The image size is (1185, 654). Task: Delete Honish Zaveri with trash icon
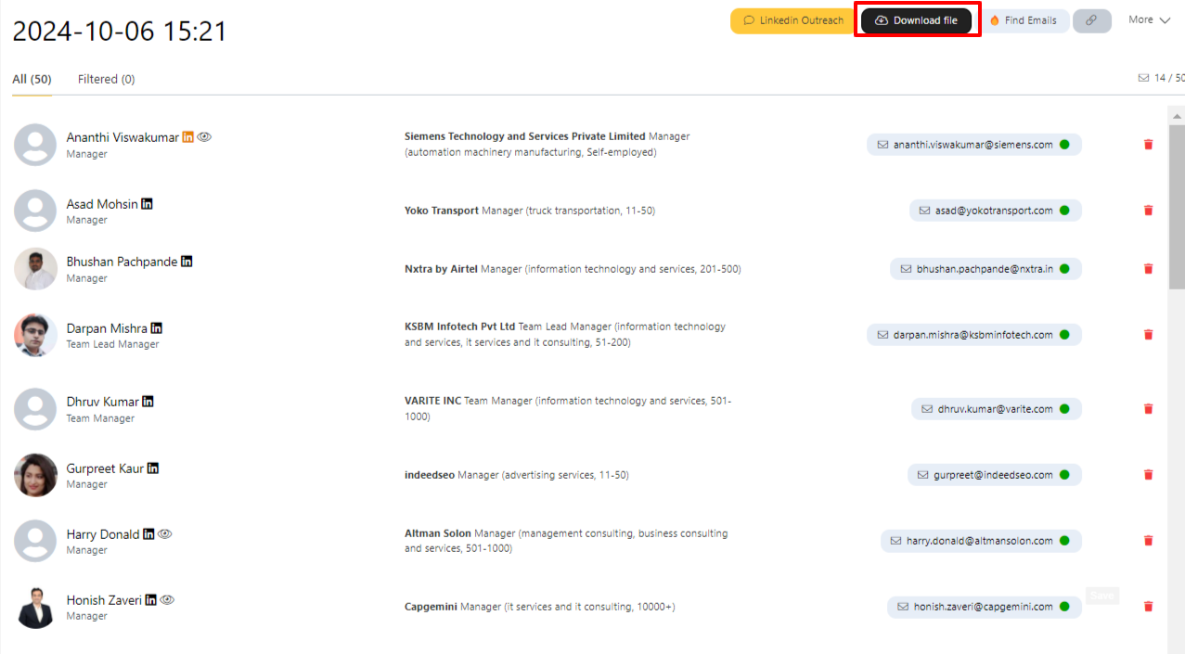point(1149,607)
